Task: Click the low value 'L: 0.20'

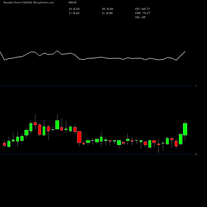Action: (107, 13)
